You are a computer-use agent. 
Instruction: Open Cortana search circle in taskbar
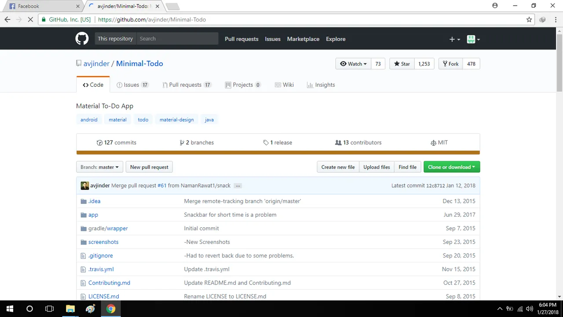click(x=29, y=309)
